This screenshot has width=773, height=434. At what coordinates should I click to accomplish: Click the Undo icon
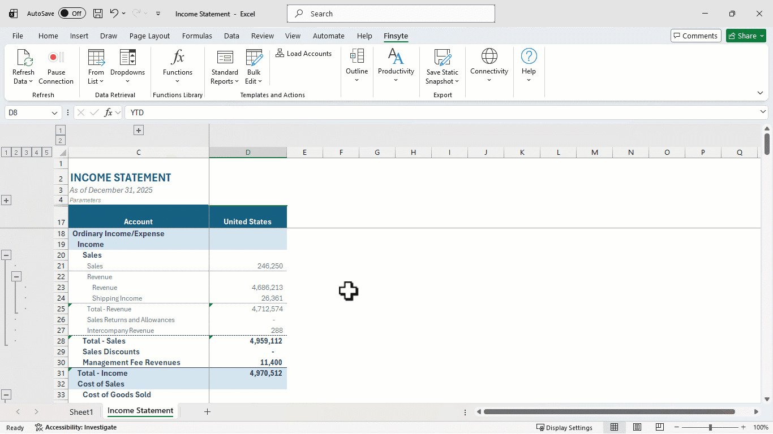(114, 14)
